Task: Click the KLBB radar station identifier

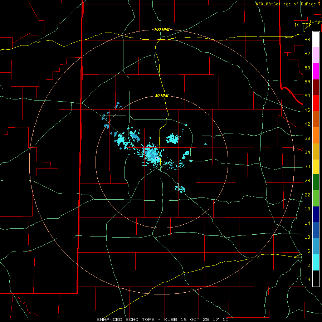Action: (x=171, y=319)
